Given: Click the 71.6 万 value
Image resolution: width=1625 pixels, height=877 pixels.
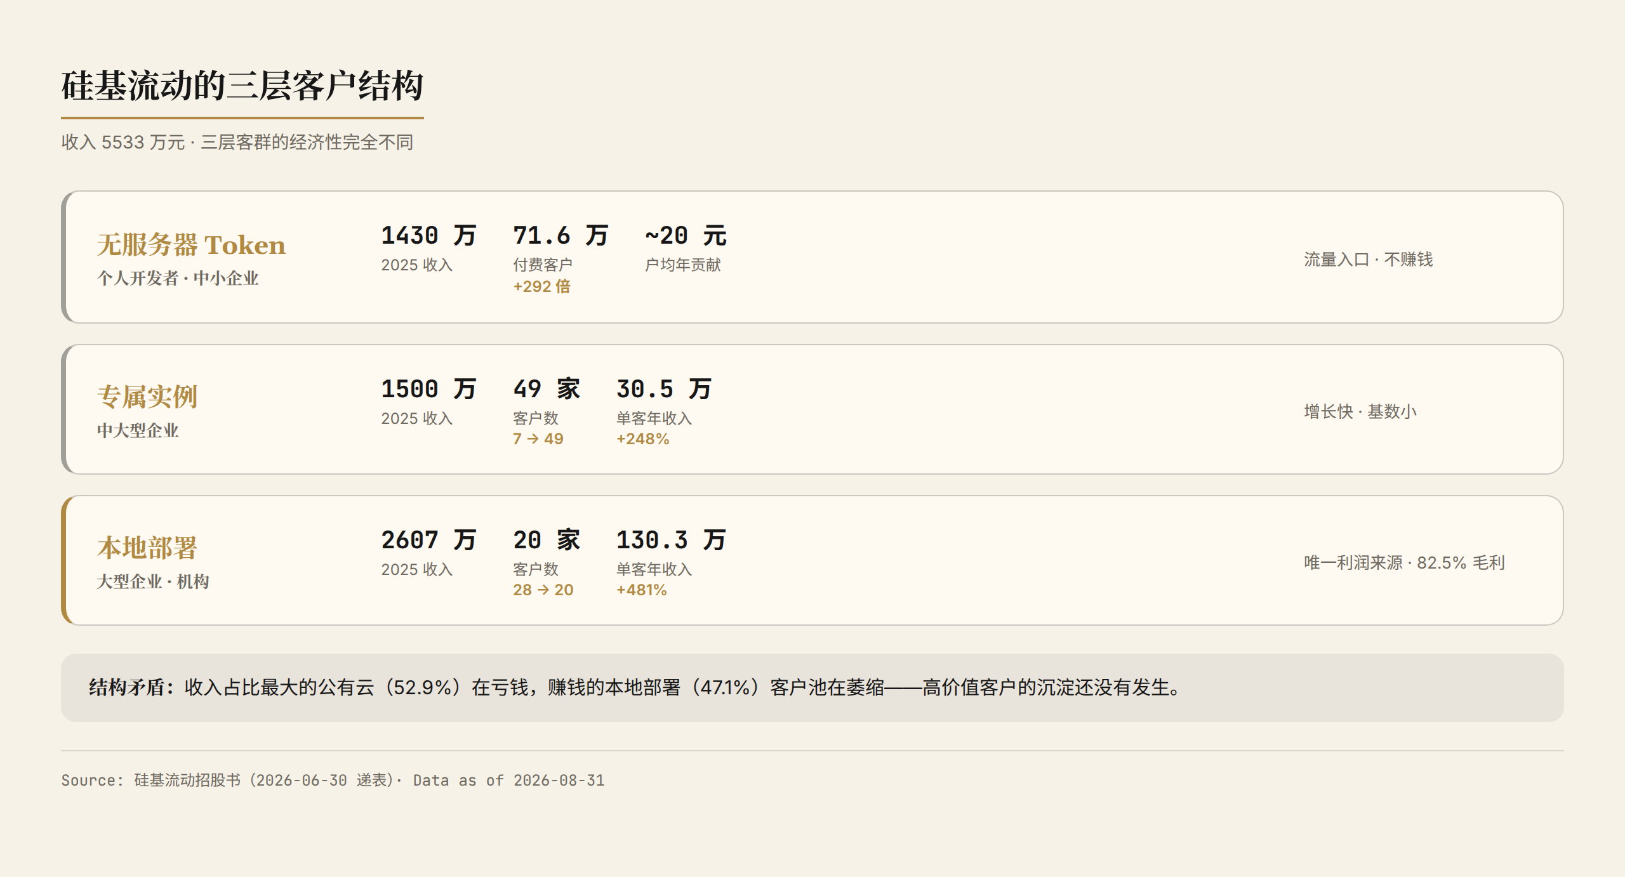Looking at the screenshot, I should point(560,235).
